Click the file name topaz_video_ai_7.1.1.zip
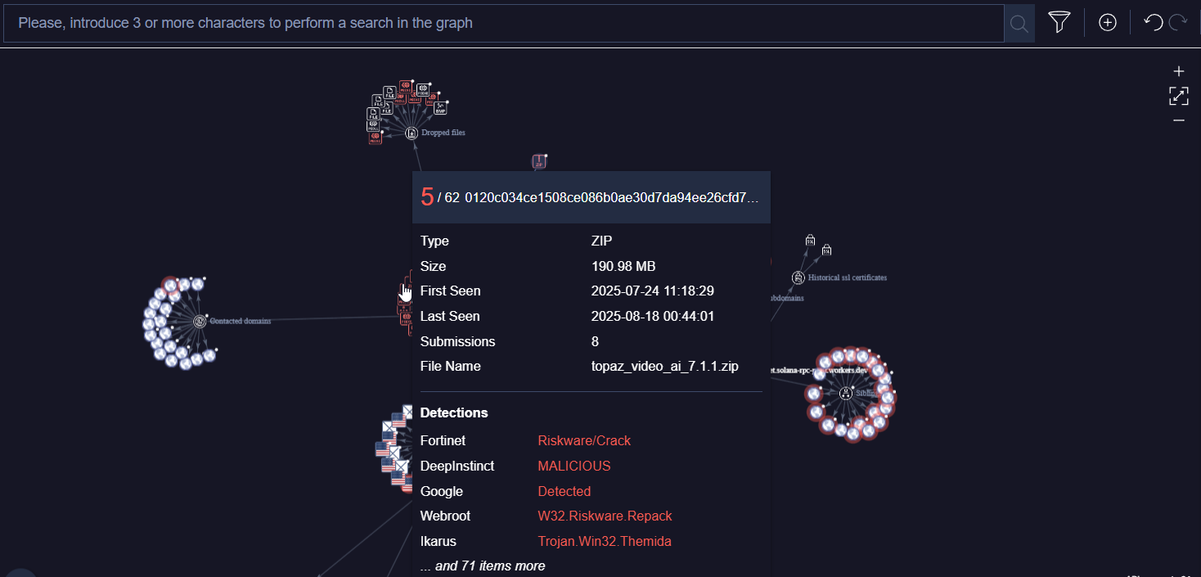1201x577 pixels. pyautogui.click(x=665, y=366)
